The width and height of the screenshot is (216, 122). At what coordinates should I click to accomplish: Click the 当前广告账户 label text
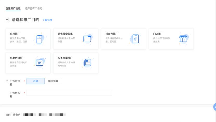pos(14,115)
